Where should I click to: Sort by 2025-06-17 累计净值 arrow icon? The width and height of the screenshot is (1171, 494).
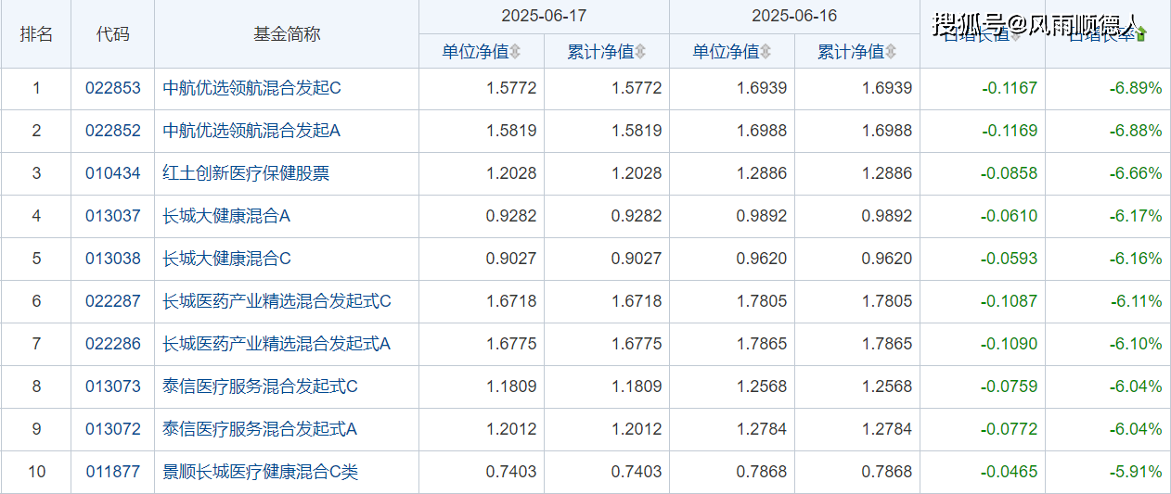[640, 52]
